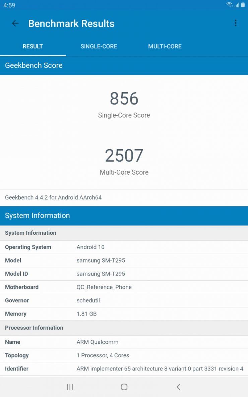Tap the Multi-Core Score label
Image resolution: width=248 pixels, height=397 pixels.
(x=124, y=172)
